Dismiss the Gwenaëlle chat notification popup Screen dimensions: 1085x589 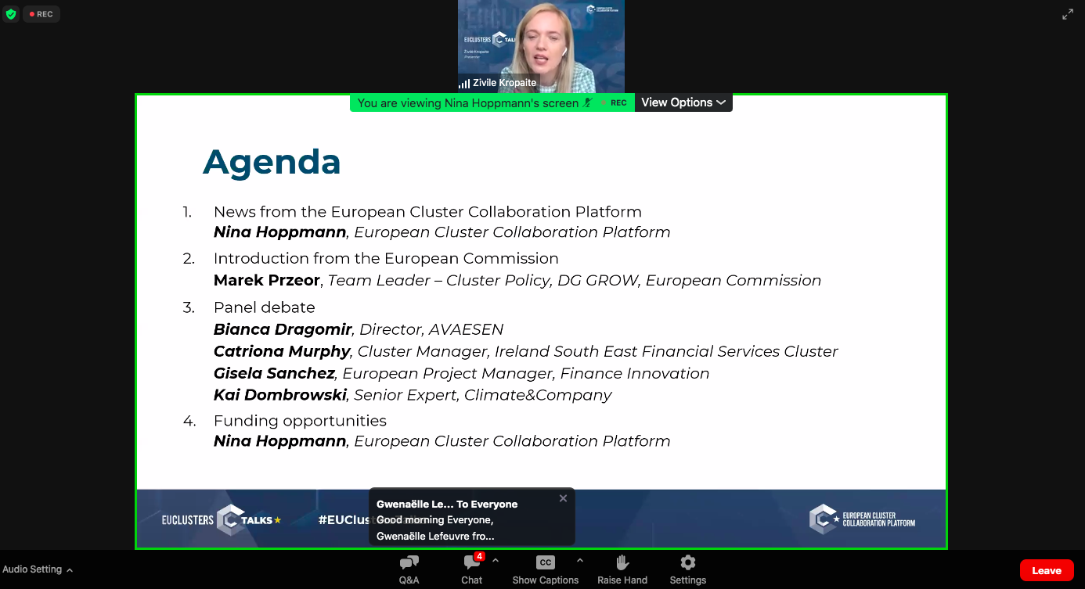[563, 498]
